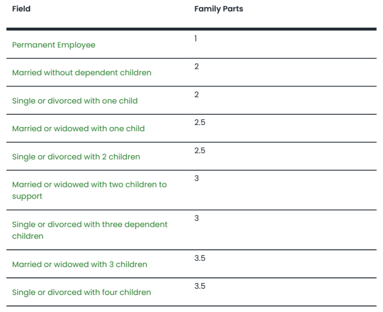Viewport: 383px width, 312px height.
Task: Click value 2 for Single with one child
Action: pyautogui.click(x=196, y=94)
